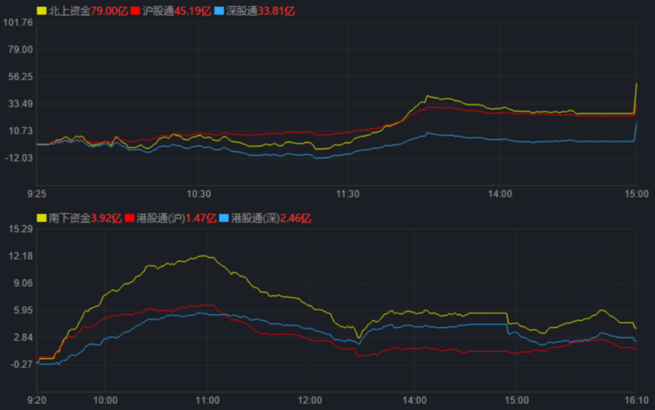Click the blue 深股通 legend swatch
The height and width of the screenshot is (410, 655).
(218, 11)
